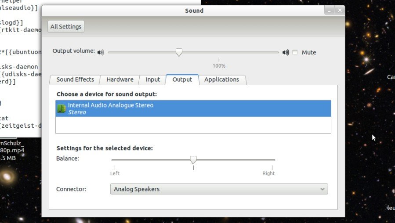The height and width of the screenshot is (223, 395).
Task: Select the Output tab
Action: pyautogui.click(x=182, y=79)
